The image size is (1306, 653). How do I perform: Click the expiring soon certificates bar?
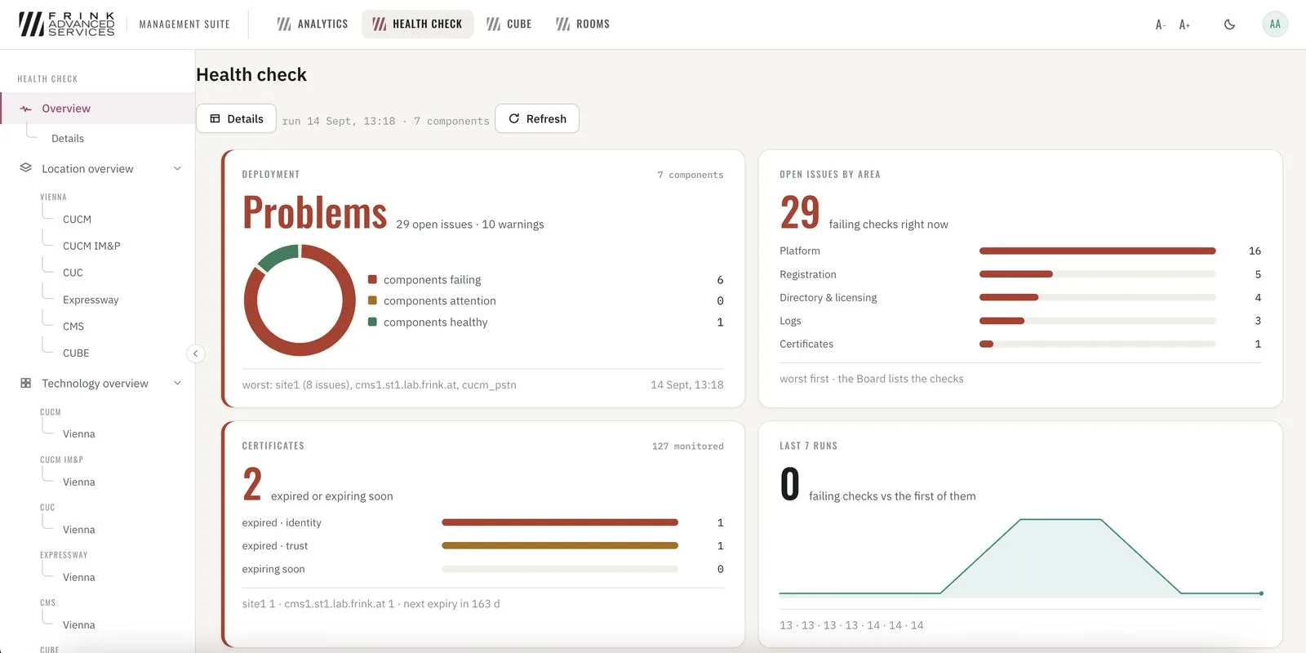tap(560, 569)
